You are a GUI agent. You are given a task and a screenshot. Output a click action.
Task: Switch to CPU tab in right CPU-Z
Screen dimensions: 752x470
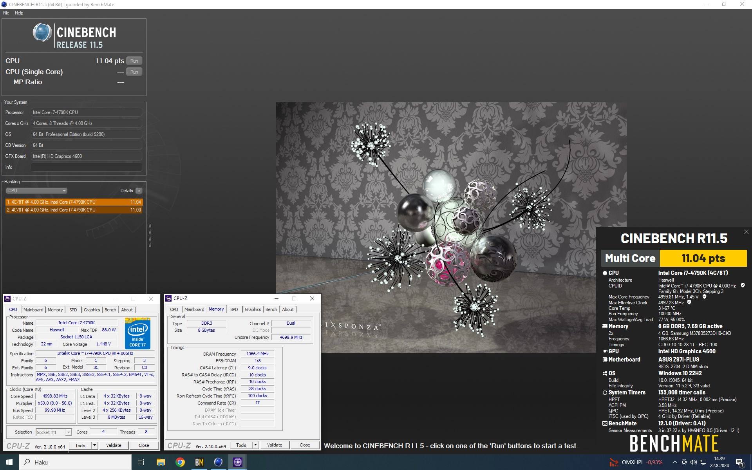[174, 309]
